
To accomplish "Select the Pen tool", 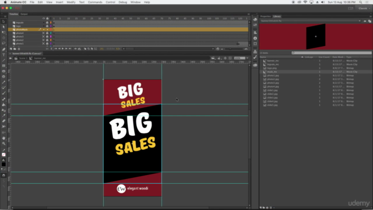I will [3, 49].
